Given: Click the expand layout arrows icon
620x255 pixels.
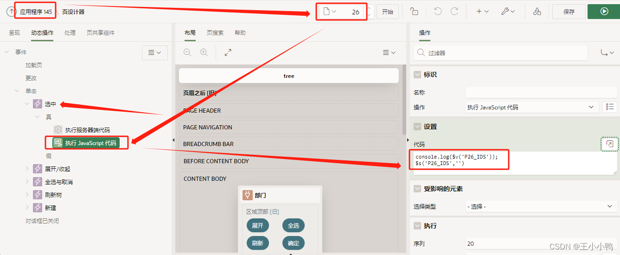Looking at the screenshot, I should [228, 52].
